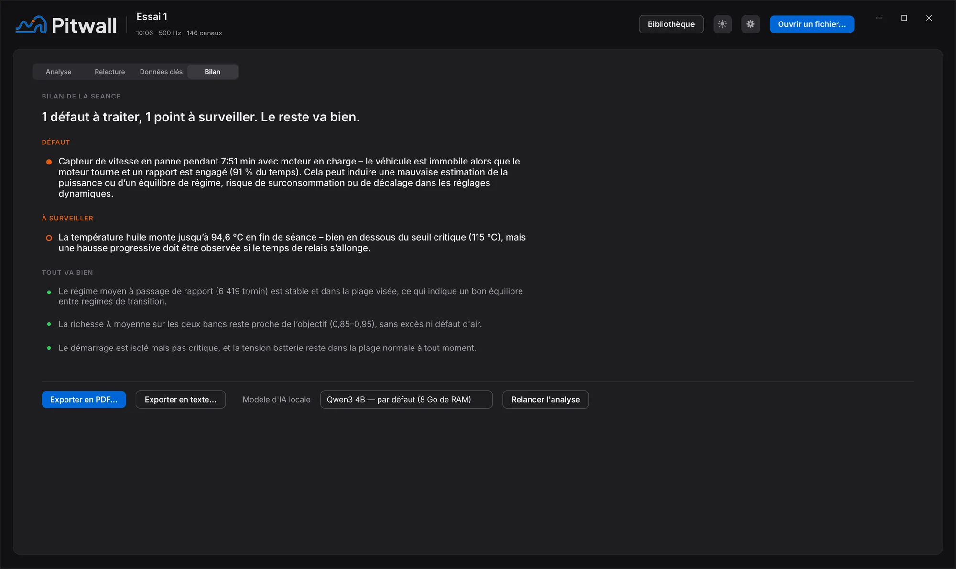This screenshot has width=956, height=569.
Task: Open settings via the gear icon
Action: point(750,24)
